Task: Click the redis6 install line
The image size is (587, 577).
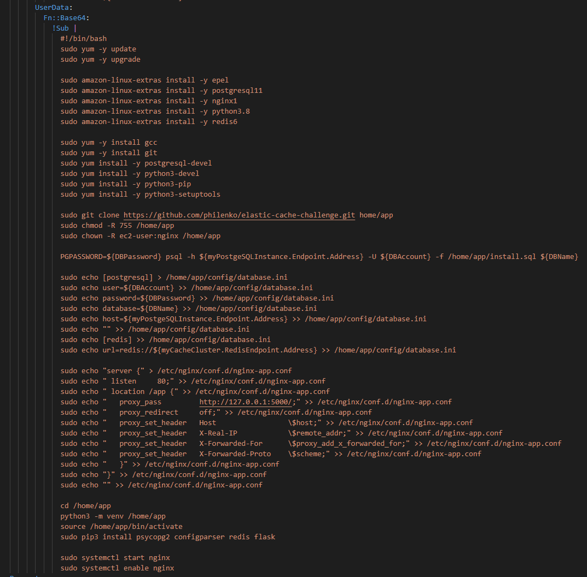Action: [x=149, y=121]
